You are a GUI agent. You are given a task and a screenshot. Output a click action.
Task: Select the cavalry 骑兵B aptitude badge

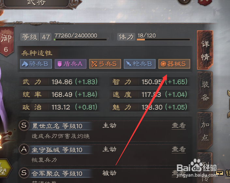click(36, 64)
